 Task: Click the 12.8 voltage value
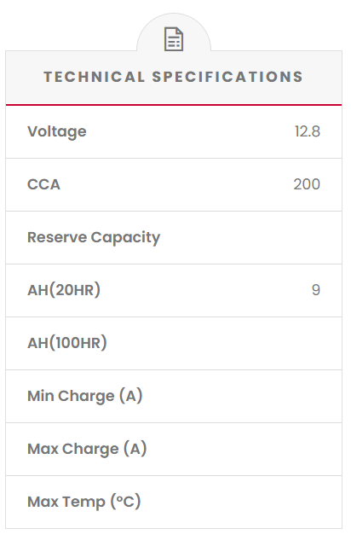point(308,131)
